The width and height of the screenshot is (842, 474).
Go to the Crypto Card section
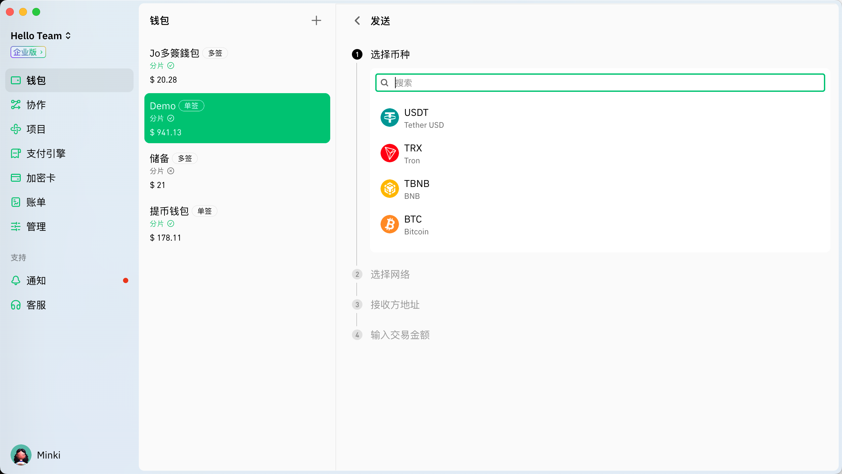click(41, 178)
